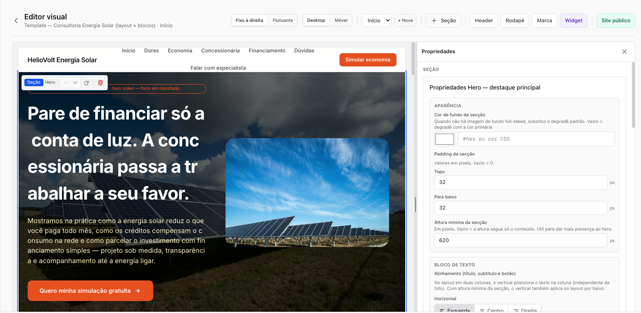This screenshot has height=313, width=641.
Task: Open the Widget button
Action: (x=574, y=21)
